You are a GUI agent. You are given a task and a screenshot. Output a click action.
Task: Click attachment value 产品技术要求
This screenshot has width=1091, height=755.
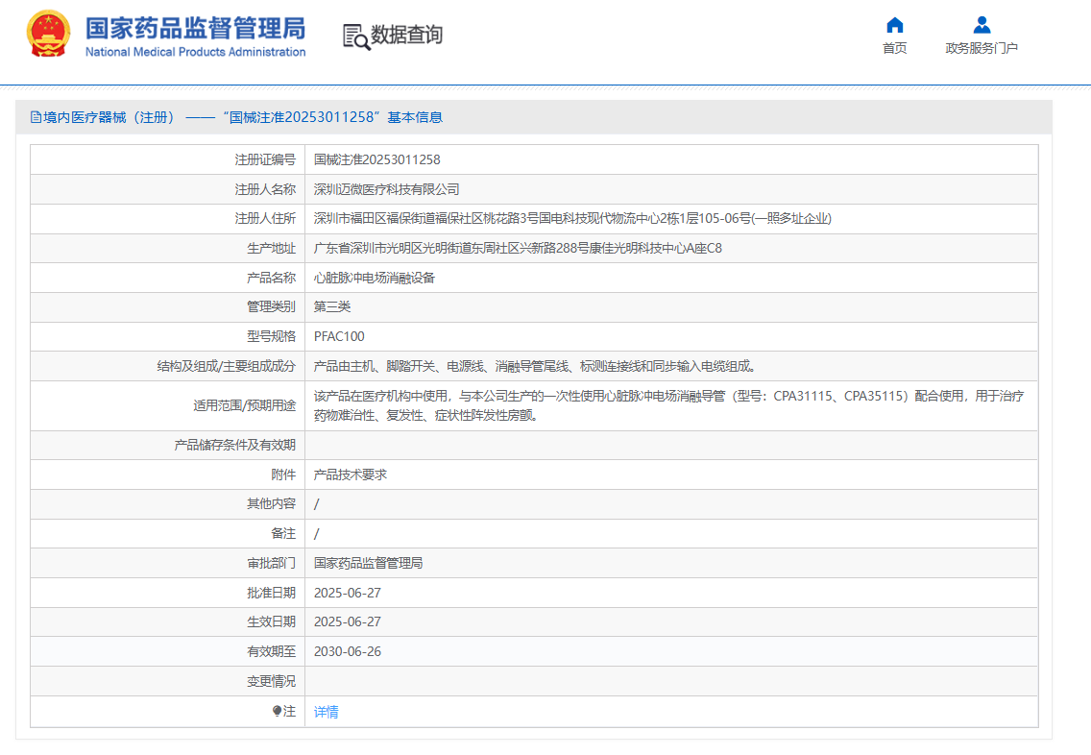point(351,475)
